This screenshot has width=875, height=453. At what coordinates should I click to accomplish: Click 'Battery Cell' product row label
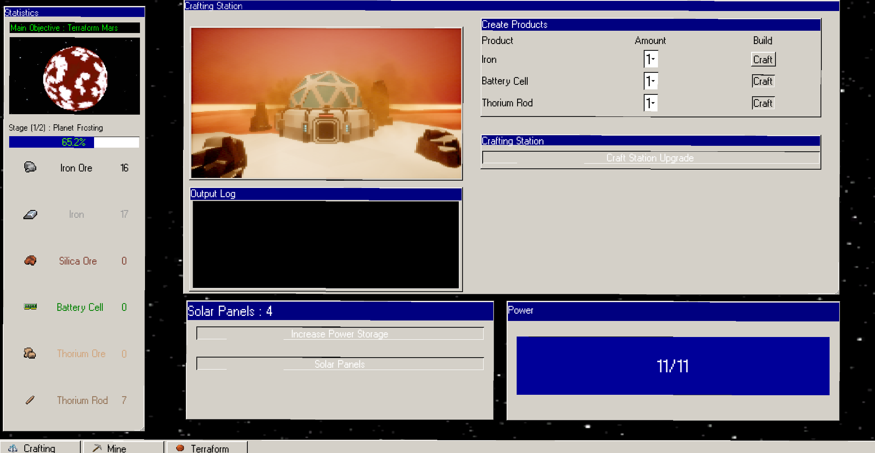click(505, 81)
